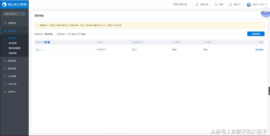
Task: Click the 组网管理 blue button
Action: 256,34
